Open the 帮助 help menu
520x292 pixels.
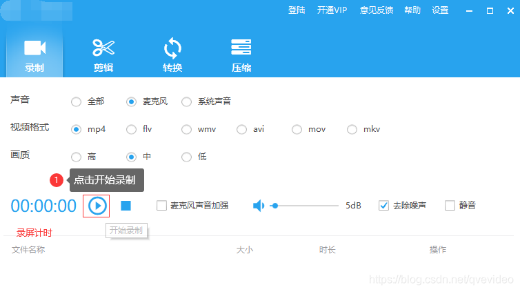pos(412,10)
